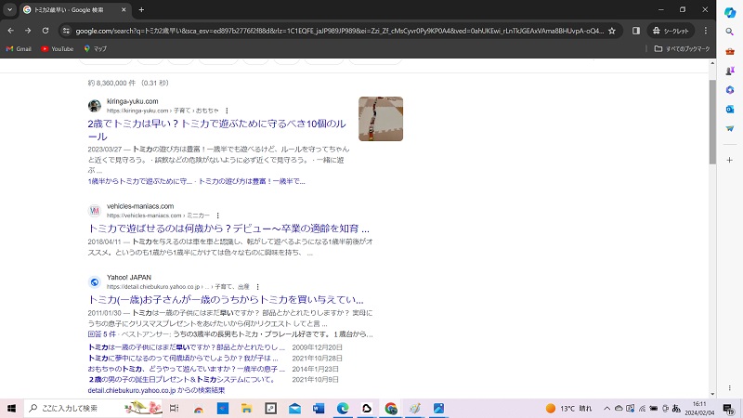Open the 13°C 晴れ weather widget
Image resolution: width=743 pixels, height=418 pixels.
[x=569, y=408]
